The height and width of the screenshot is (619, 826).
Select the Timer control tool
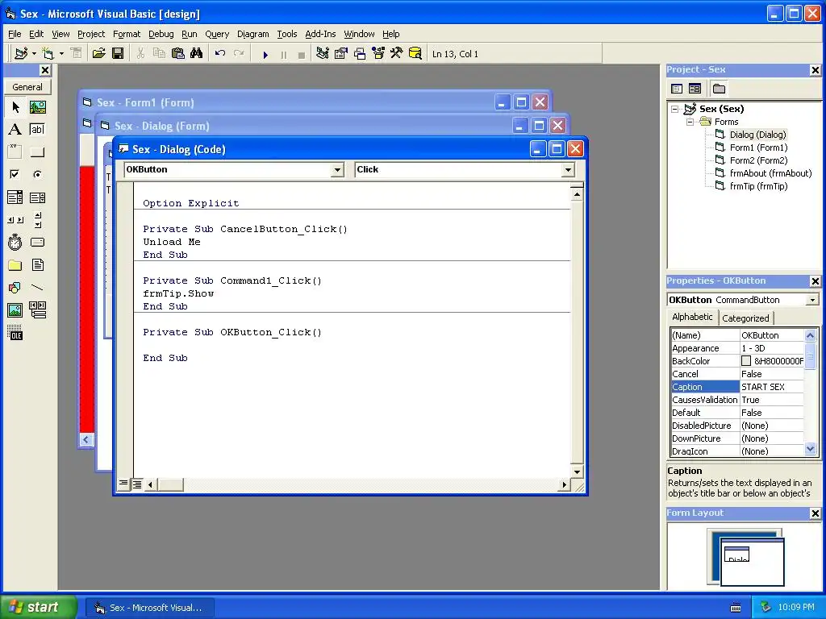click(x=15, y=242)
